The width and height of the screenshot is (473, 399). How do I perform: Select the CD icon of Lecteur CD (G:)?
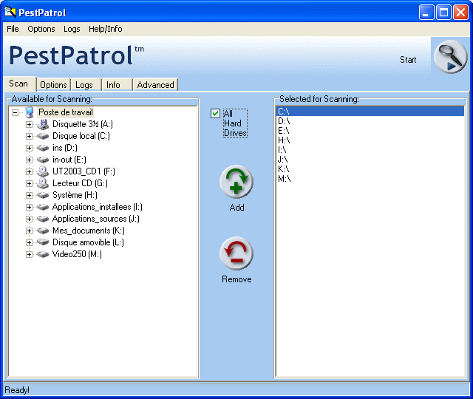[43, 183]
